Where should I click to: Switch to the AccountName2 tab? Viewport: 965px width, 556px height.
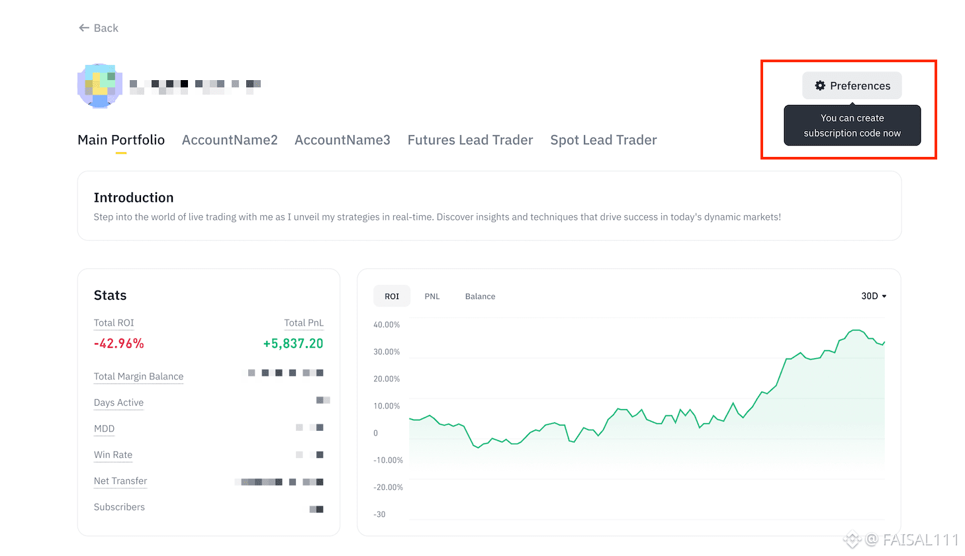[x=230, y=140]
